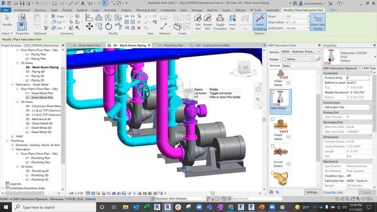Click the Join geometry tool
Viewport: 377px width, 212px height.
[x=57, y=28]
